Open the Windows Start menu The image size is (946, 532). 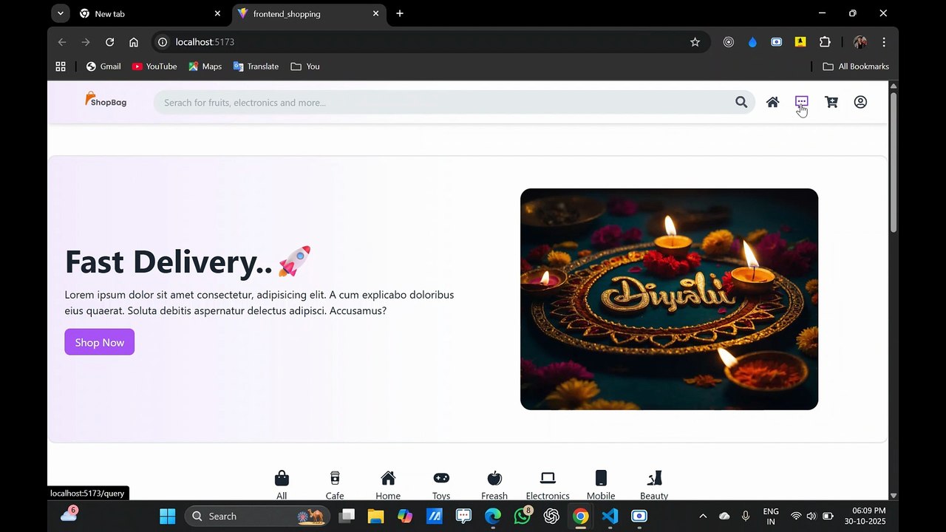[x=168, y=516]
